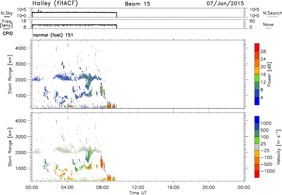Click the Slant Range label of power panel

tap(10, 74)
